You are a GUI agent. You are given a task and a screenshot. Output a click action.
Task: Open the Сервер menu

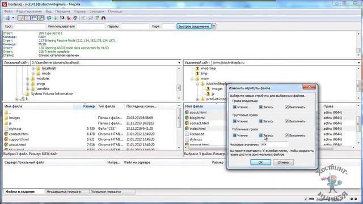coord(80,11)
